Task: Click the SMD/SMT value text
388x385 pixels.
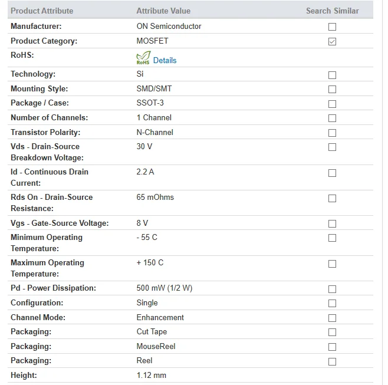Action: tap(154, 88)
